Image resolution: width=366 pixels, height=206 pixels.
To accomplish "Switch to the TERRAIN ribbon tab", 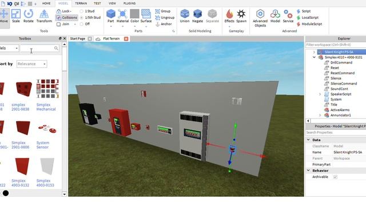I will 81,3.
